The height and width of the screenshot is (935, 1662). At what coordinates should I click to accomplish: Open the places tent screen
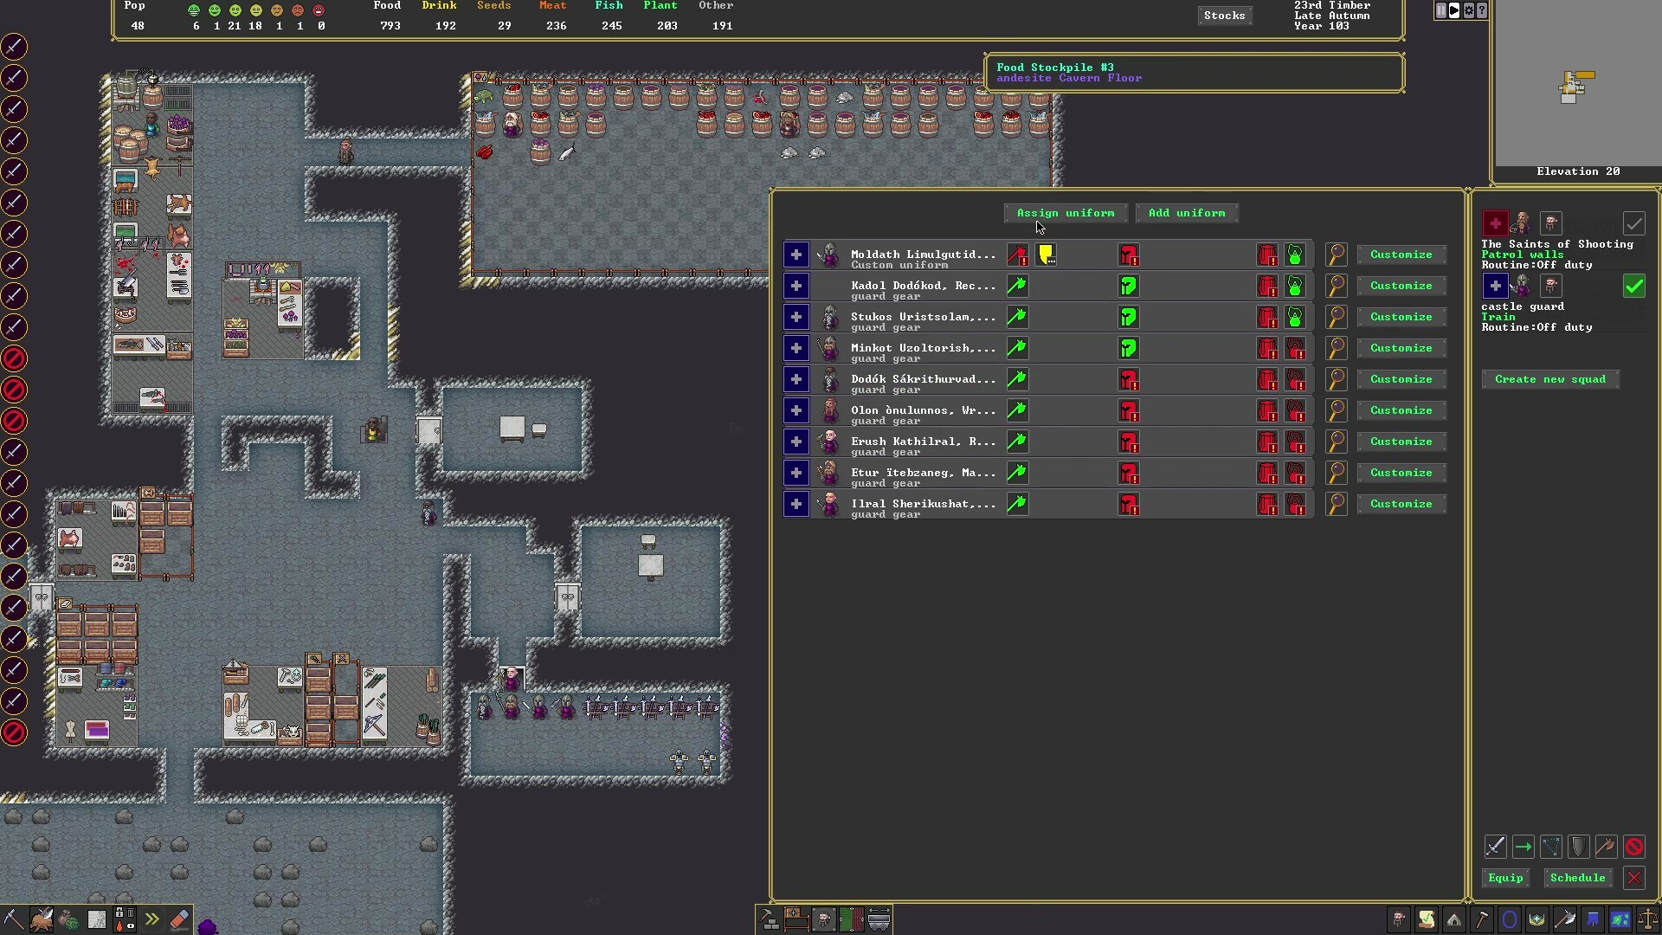coord(1453,919)
